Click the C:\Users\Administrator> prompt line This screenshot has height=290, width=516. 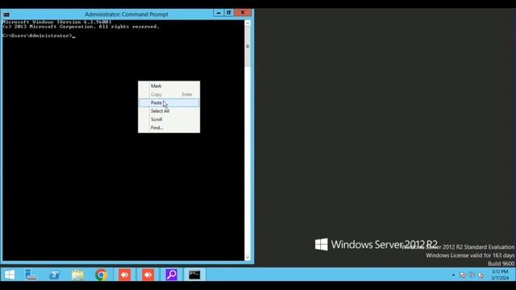coord(39,35)
